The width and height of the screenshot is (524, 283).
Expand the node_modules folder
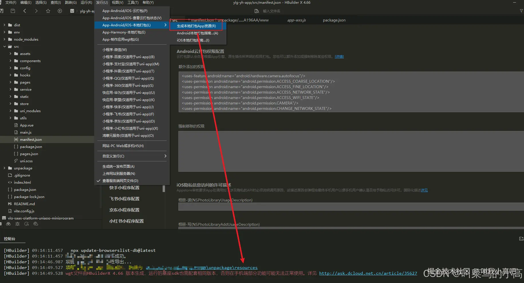pyautogui.click(x=4, y=39)
